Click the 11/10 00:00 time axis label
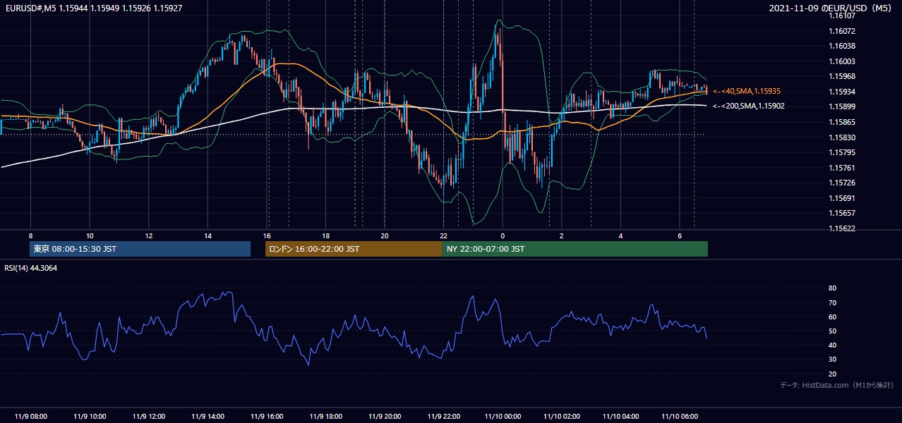The image size is (902, 423). tap(503, 417)
